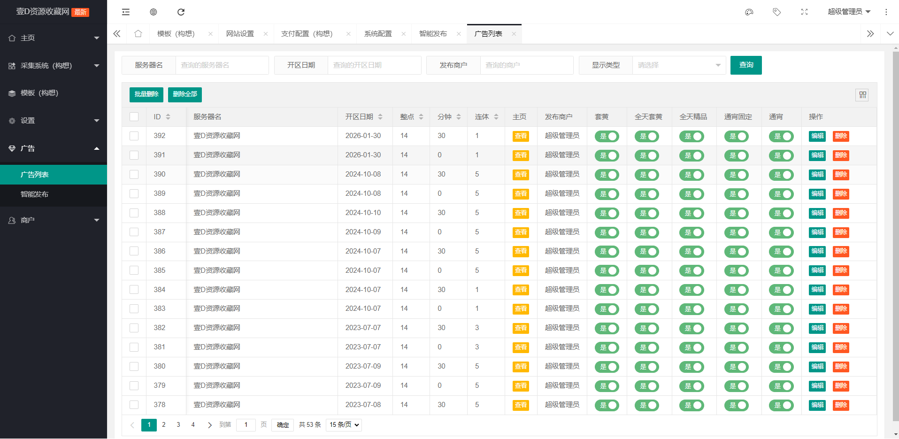Open the vertical three-dot more menu

click(x=886, y=12)
